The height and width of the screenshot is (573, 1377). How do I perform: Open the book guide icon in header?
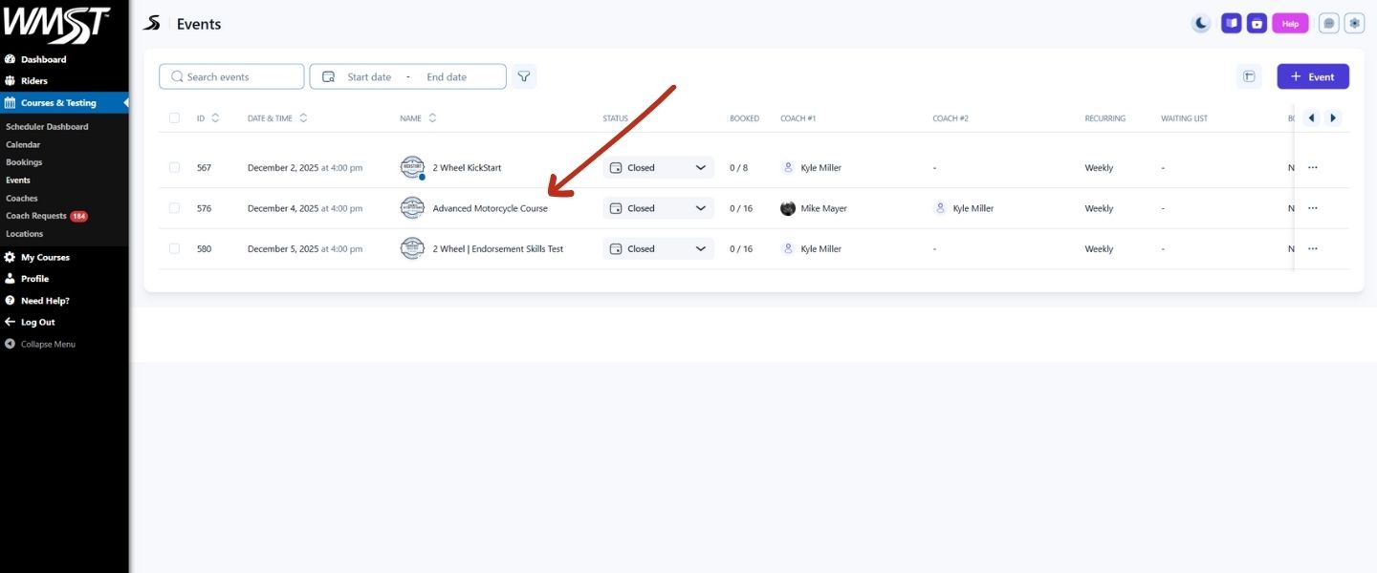(x=1232, y=24)
